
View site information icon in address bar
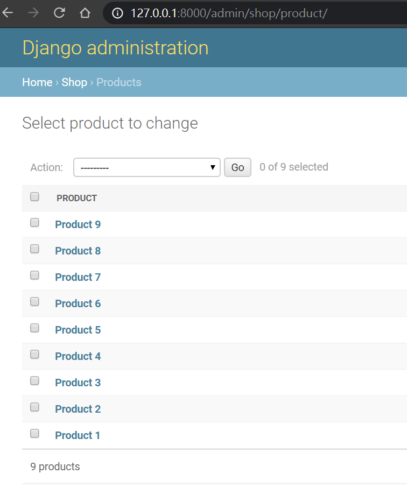point(118,13)
